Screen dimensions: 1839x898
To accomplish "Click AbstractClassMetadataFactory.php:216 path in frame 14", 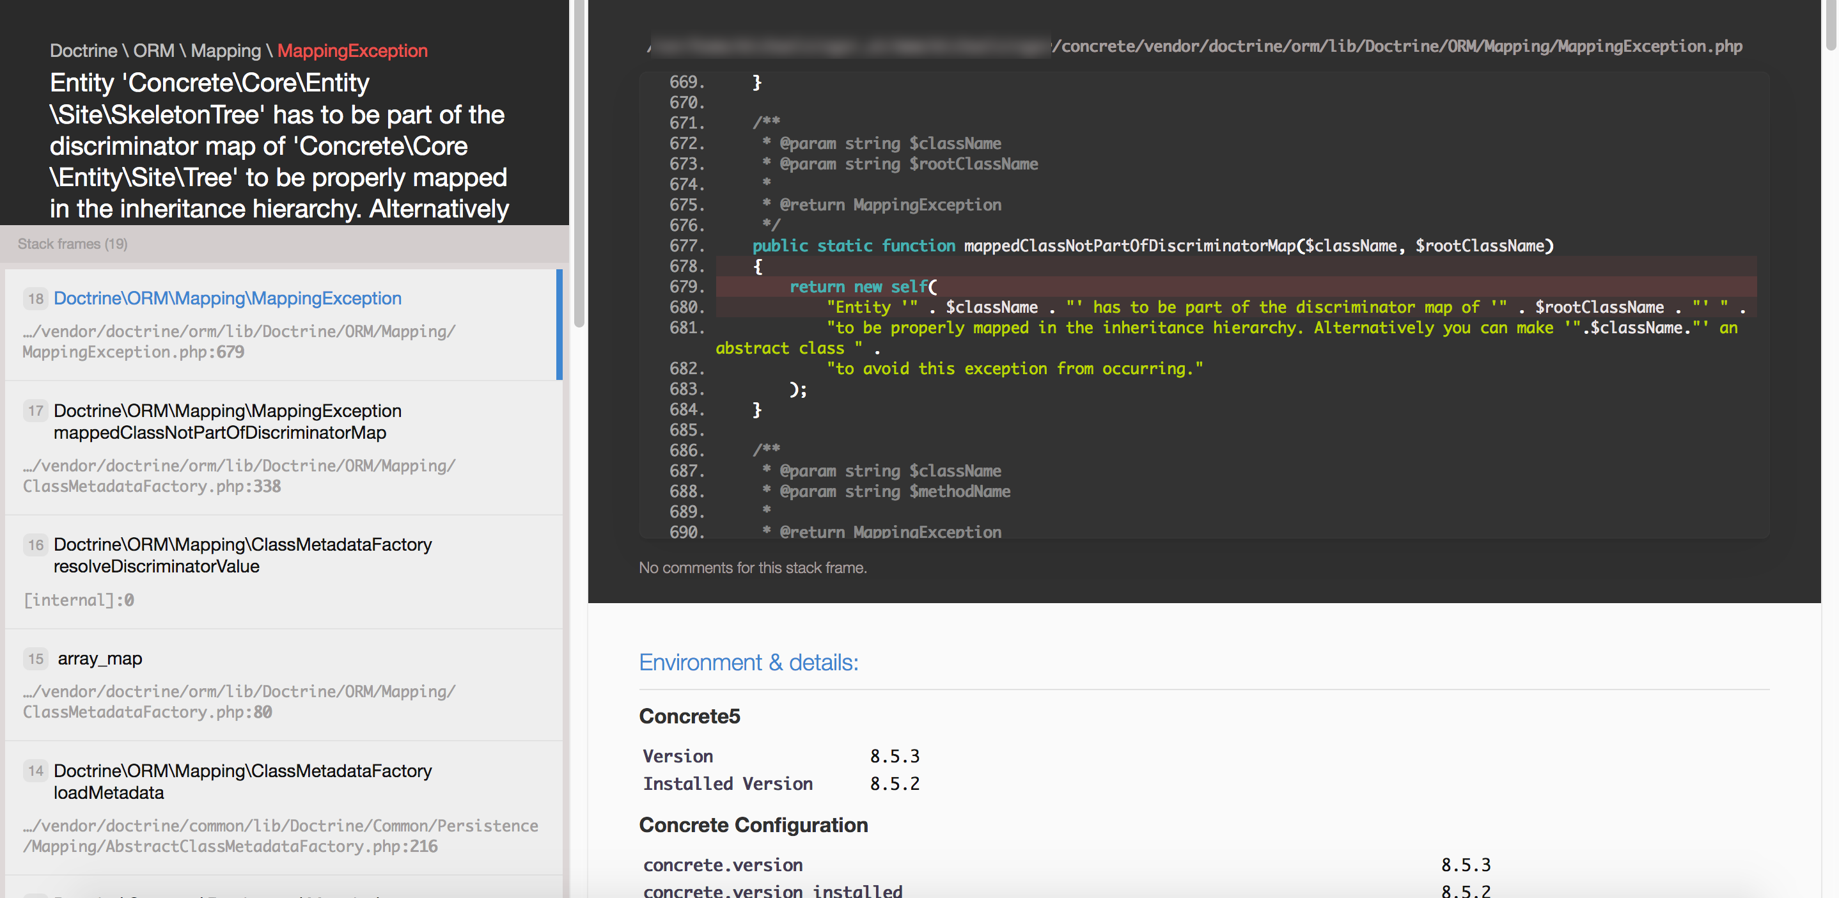I will click(x=280, y=836).
